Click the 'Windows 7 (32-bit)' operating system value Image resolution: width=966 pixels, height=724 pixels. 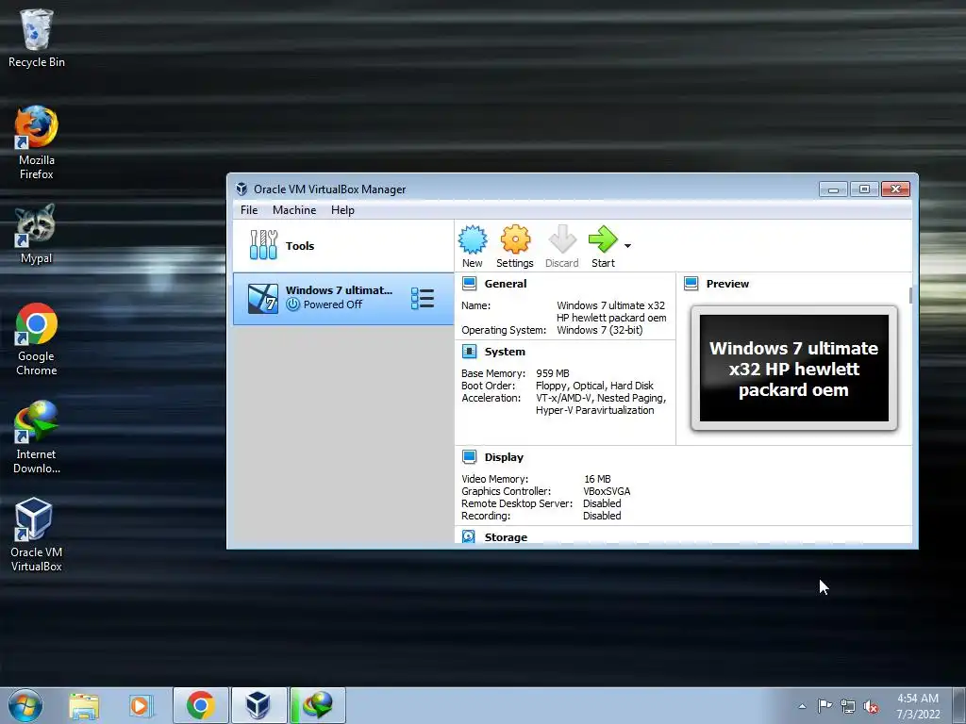pyautogui.click(x=600, y=330)
